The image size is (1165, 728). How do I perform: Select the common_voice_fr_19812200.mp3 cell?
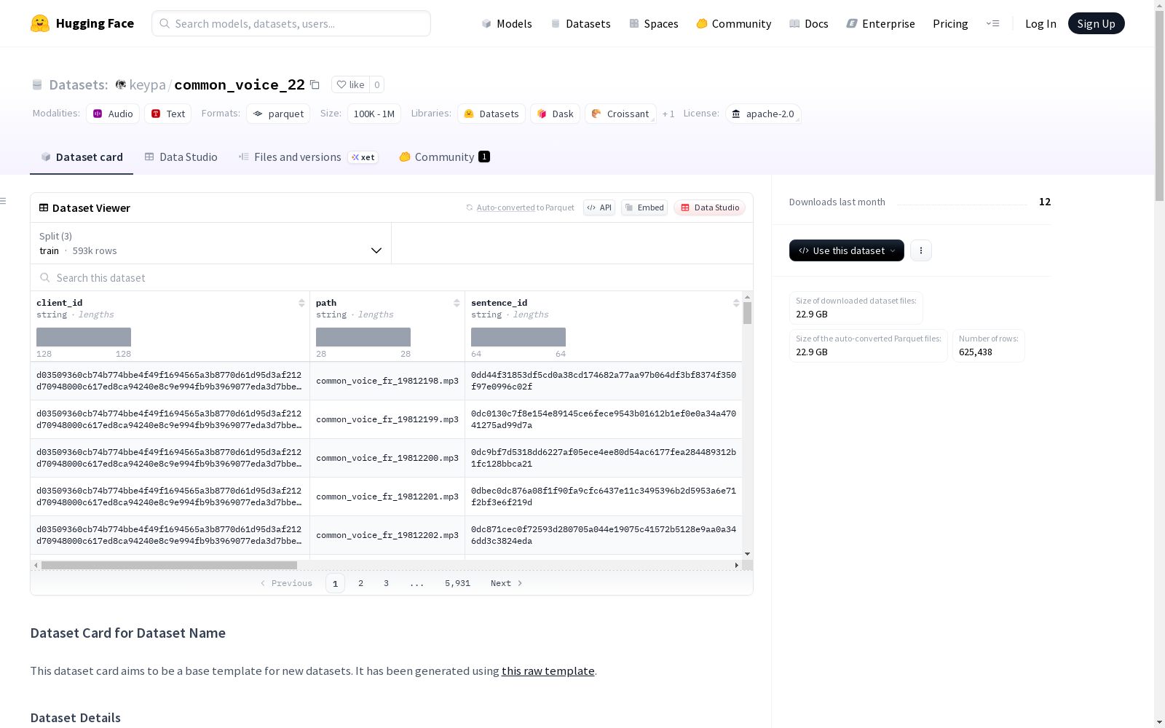pos(387,458)
